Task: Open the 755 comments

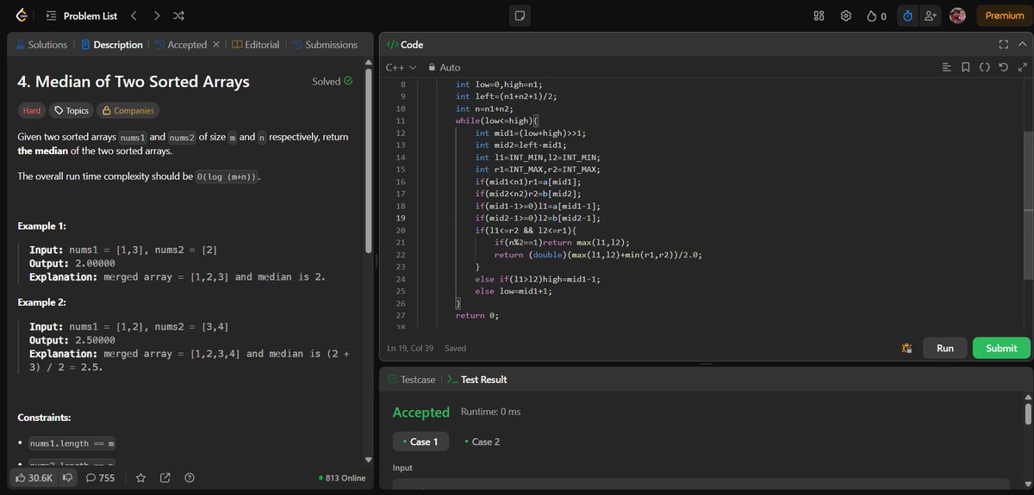Action: tap(100, 478)
